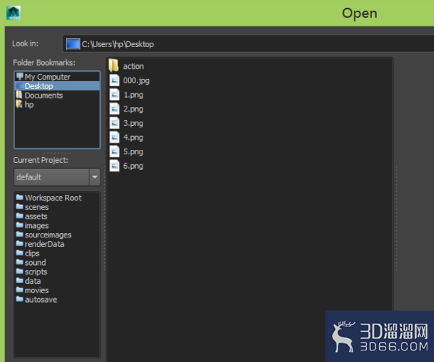Click splitter handle between sidebar and file list
This screenshot has height=362, width=434.
tap(104, 218)
